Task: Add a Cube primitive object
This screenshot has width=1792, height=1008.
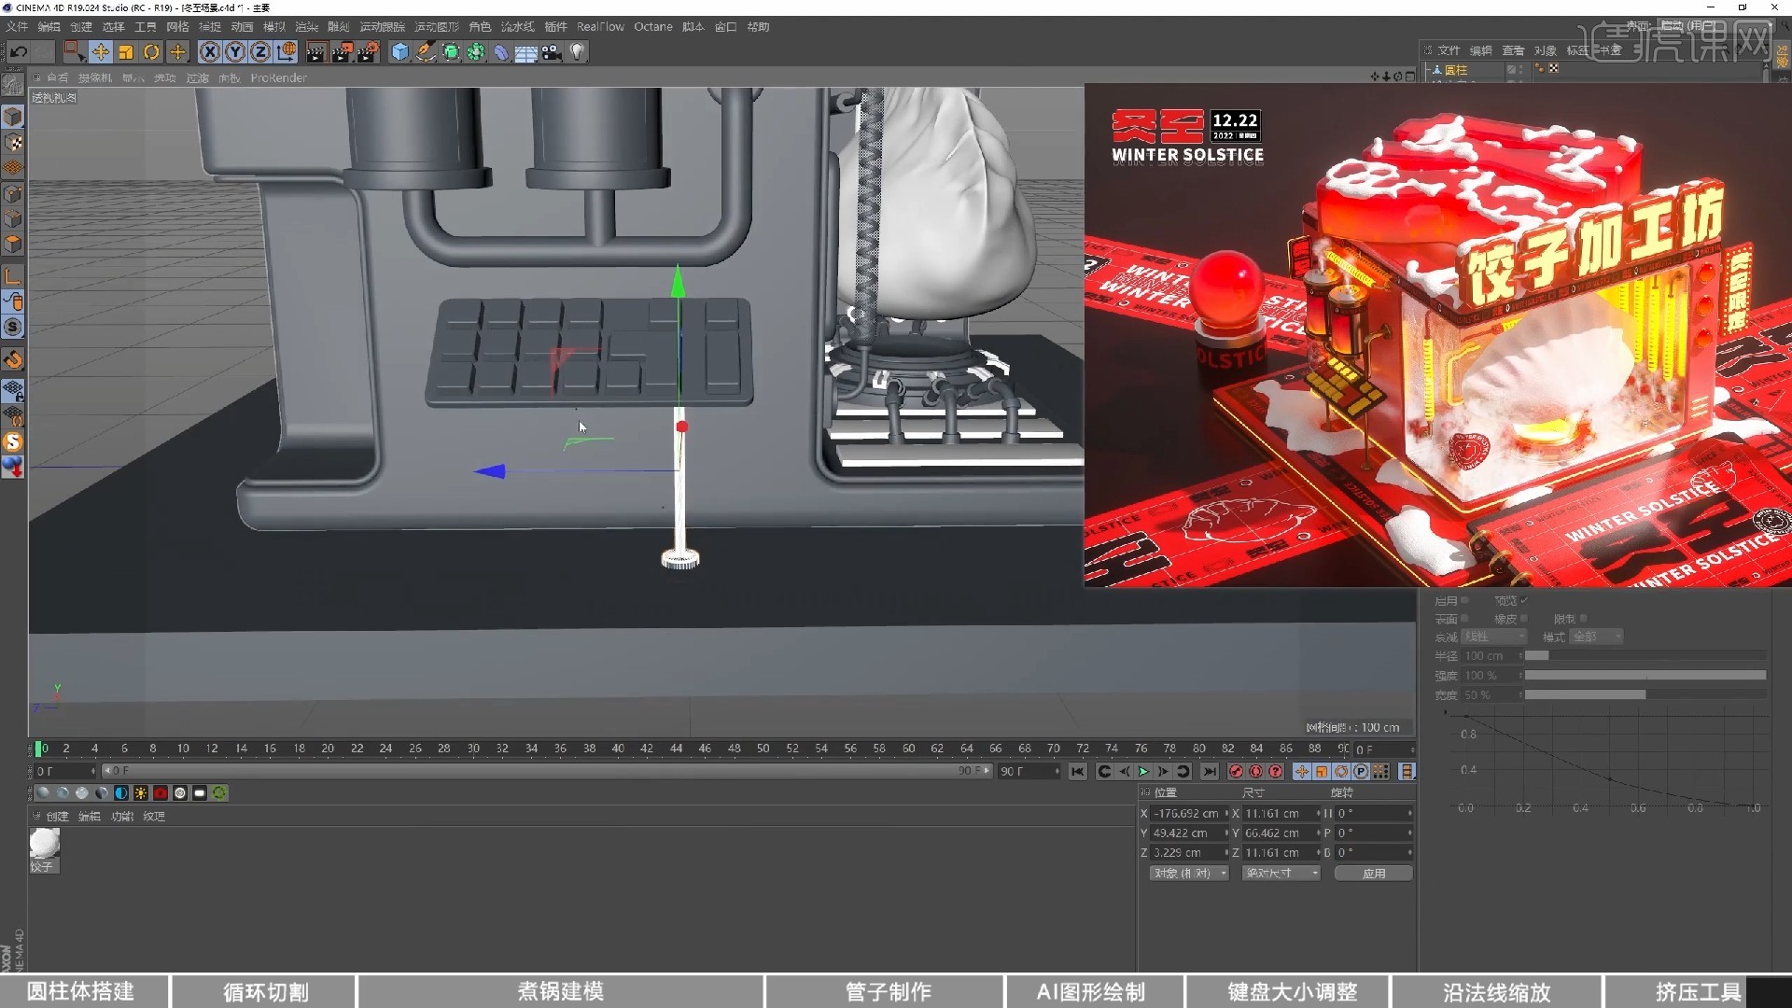Action: click(400, 52)
